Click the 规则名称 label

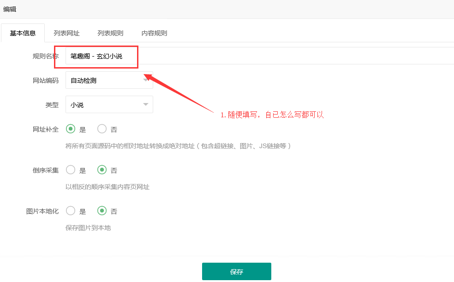pyautogui.click(x=46, y=56)
